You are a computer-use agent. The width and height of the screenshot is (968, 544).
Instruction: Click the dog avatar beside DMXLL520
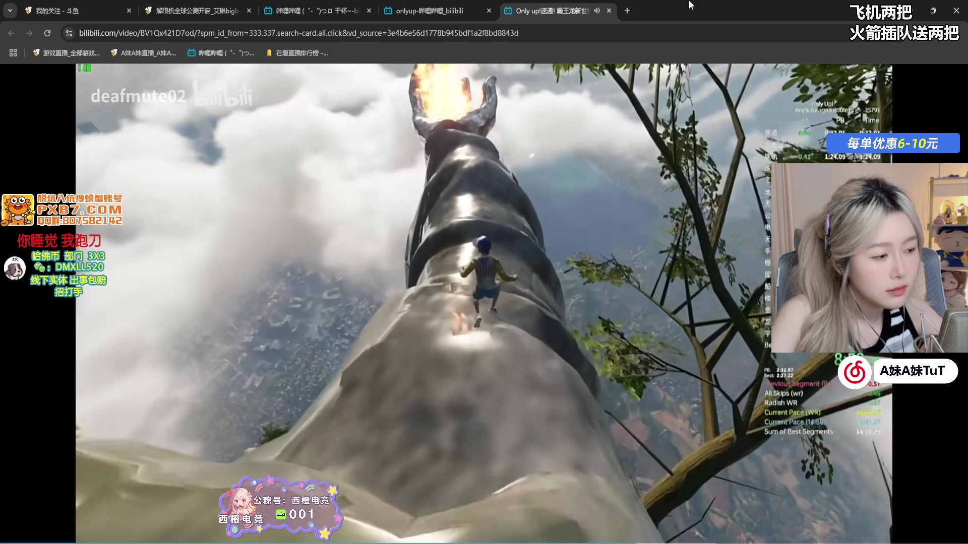pos(15,268)
